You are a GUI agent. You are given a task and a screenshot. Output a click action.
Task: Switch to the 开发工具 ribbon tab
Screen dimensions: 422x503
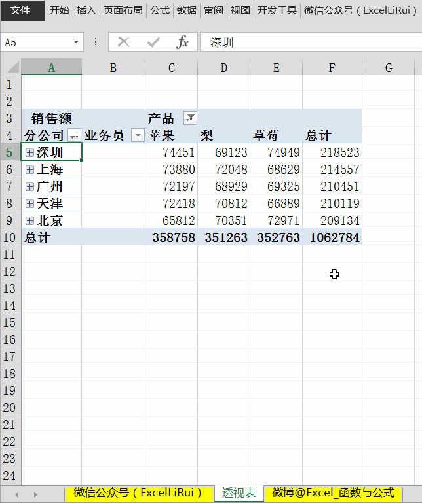tap(277, 10)
